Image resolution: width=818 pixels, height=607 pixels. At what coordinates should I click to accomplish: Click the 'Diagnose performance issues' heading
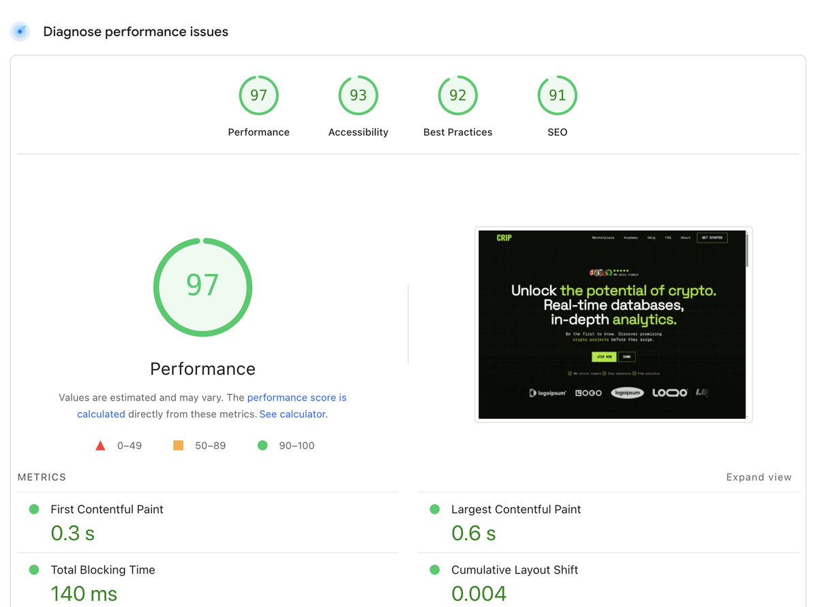pos(136,31)
